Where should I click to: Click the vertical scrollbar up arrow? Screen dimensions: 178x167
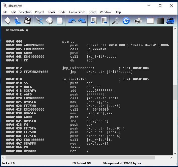click(x=175, y=29)
